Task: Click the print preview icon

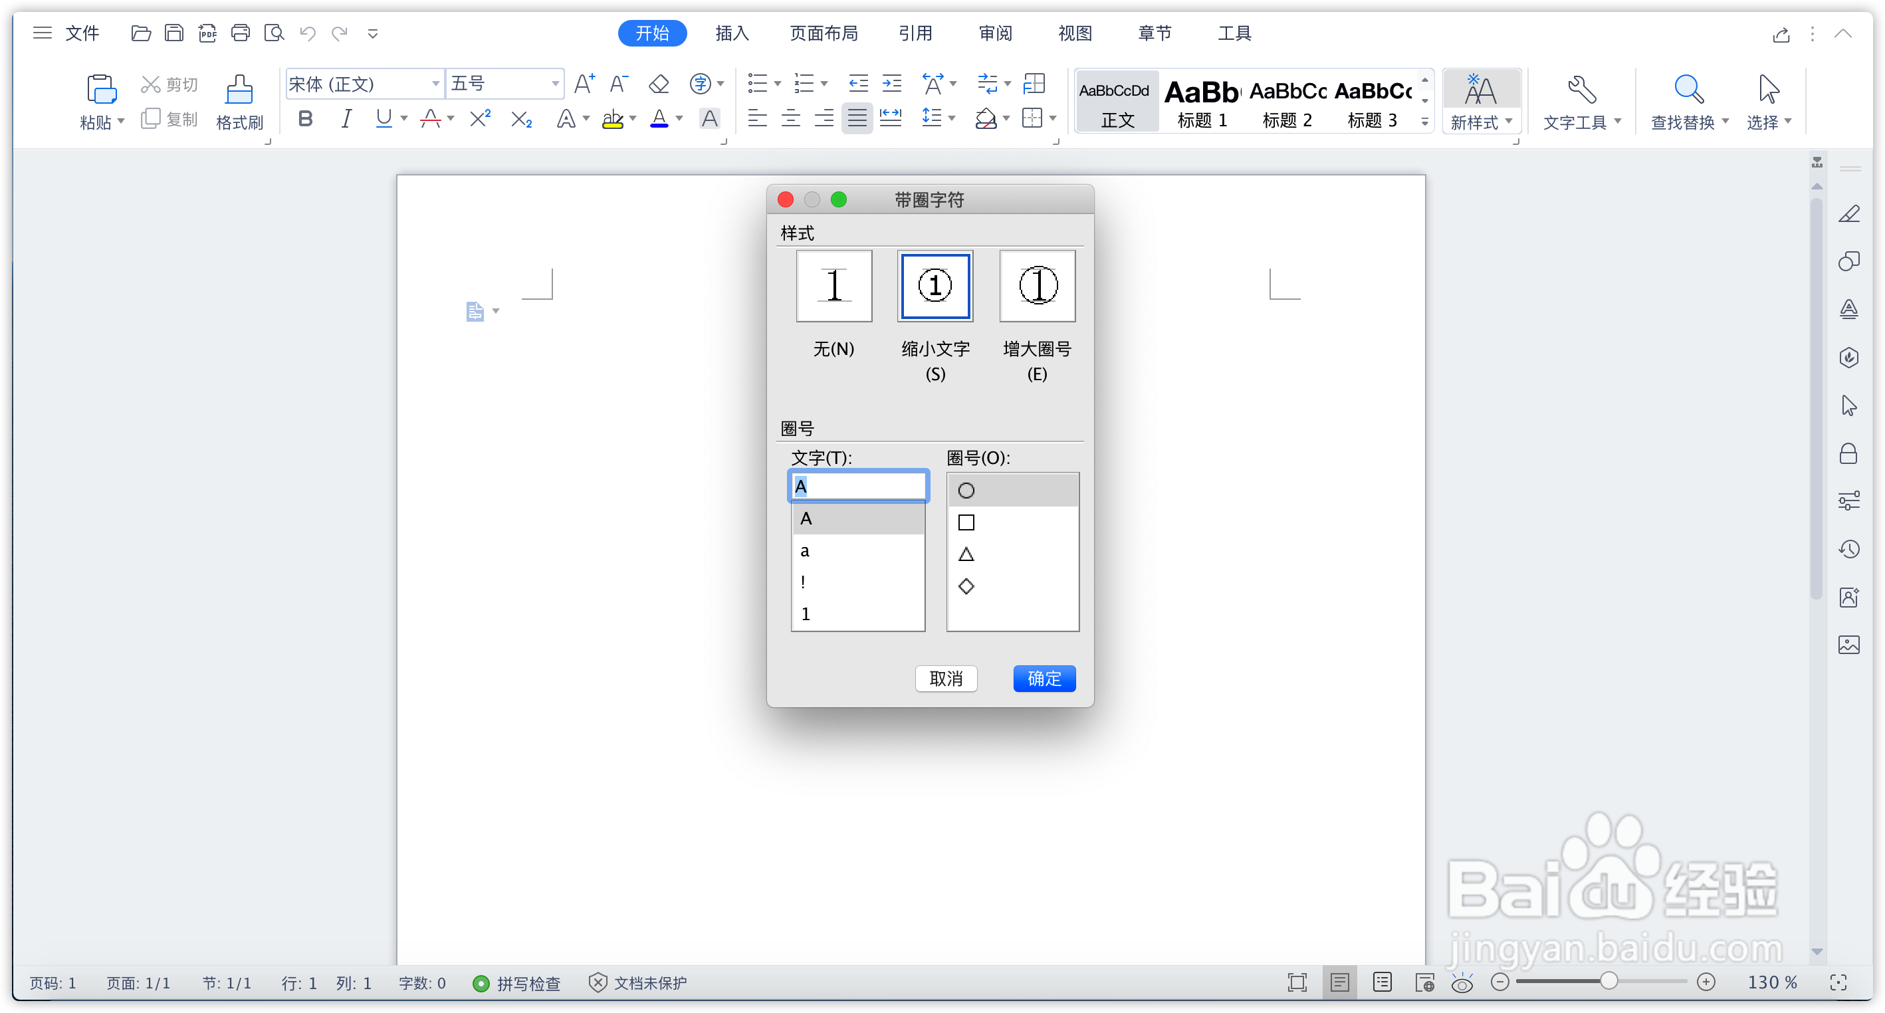Action: click(274, 33)
